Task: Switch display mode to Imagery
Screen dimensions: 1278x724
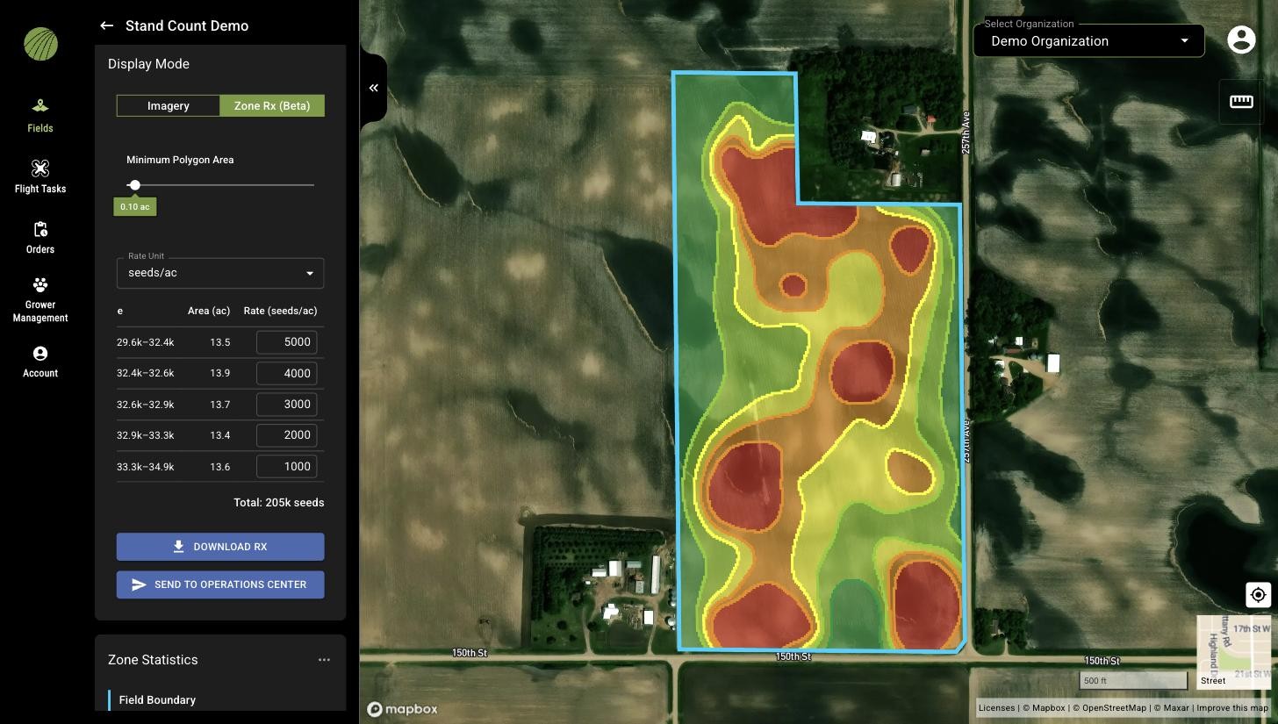Action: click(168, 105)
